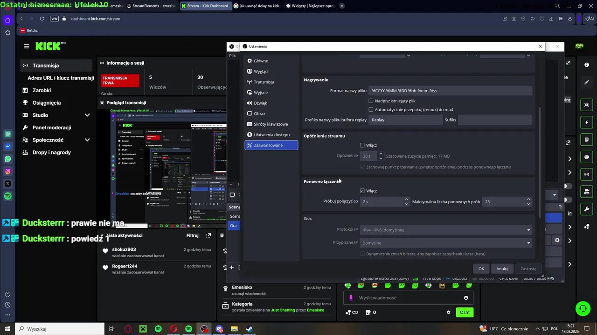Click the green Czat send button
The image size is (597, 335).
coord(465,312)
